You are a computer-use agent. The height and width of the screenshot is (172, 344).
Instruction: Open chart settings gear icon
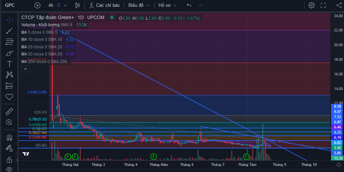[x=311, y=5]
